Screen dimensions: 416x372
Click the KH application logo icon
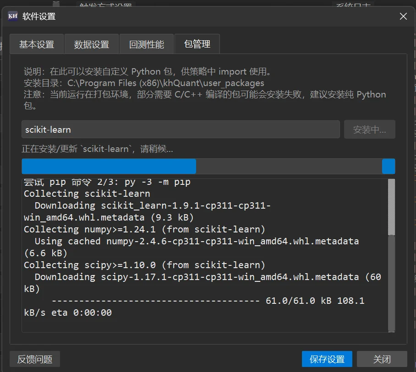pyautogui.click(x=13, y=16)
